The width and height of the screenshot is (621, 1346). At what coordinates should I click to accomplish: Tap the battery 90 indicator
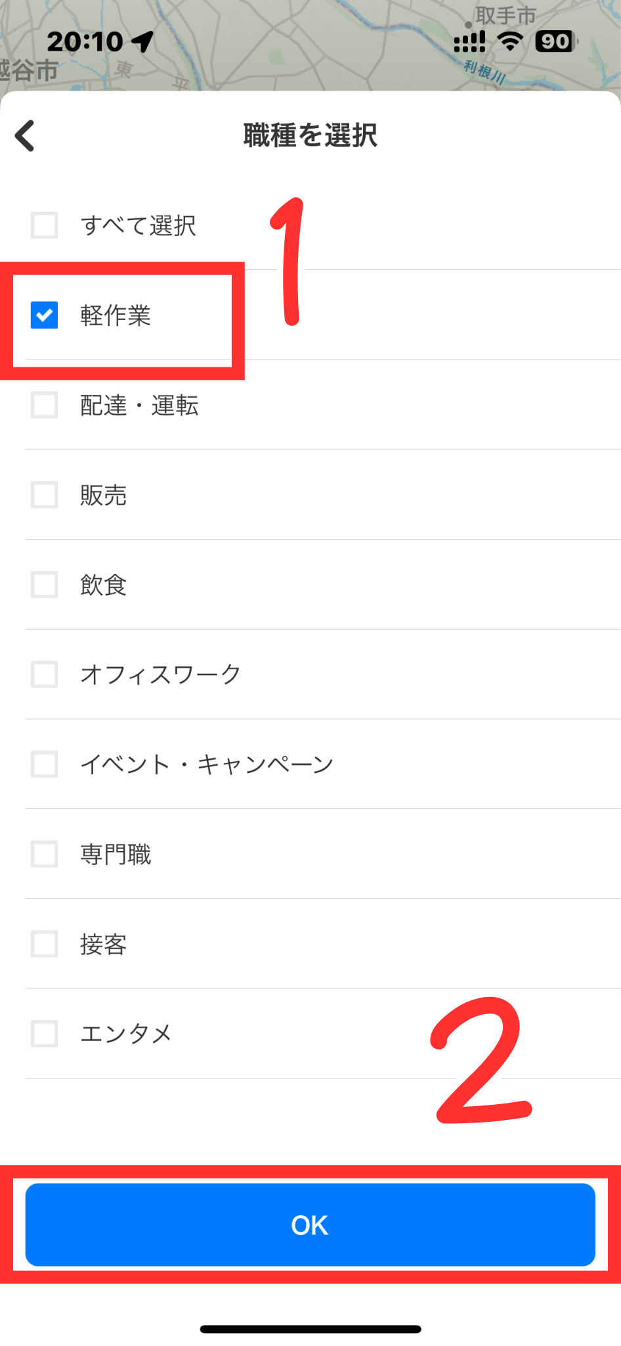click(x=555, y=41)
